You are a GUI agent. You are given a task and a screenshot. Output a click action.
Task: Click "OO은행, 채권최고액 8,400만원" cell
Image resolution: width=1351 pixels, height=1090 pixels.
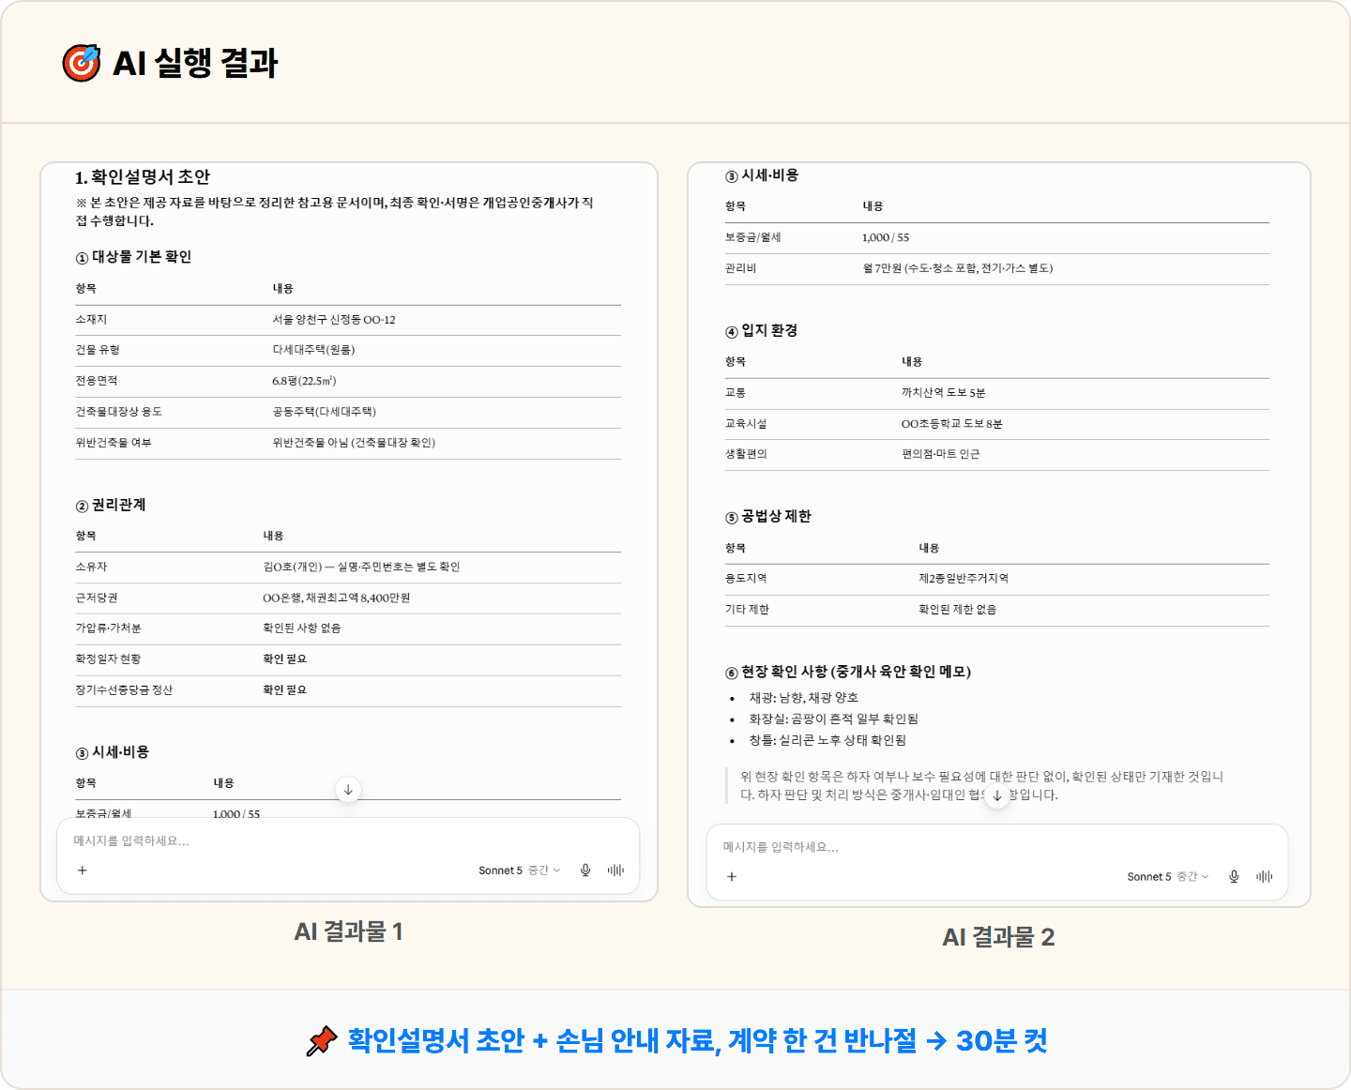point(337,598)
